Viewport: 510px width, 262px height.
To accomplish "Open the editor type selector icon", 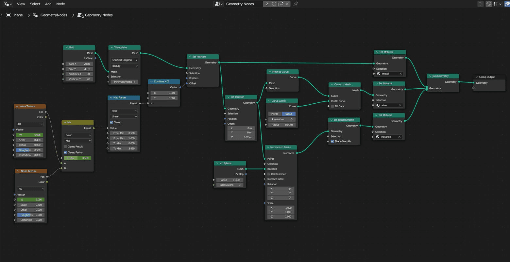I will coord(7,4).
